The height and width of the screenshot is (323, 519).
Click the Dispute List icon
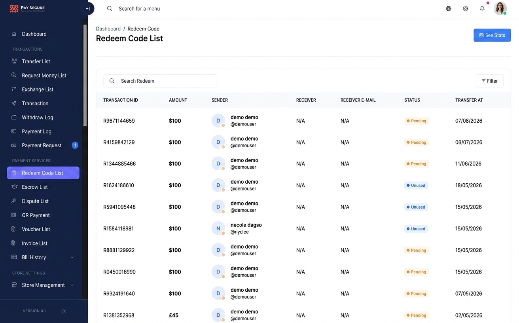click(x=14, y=201)
